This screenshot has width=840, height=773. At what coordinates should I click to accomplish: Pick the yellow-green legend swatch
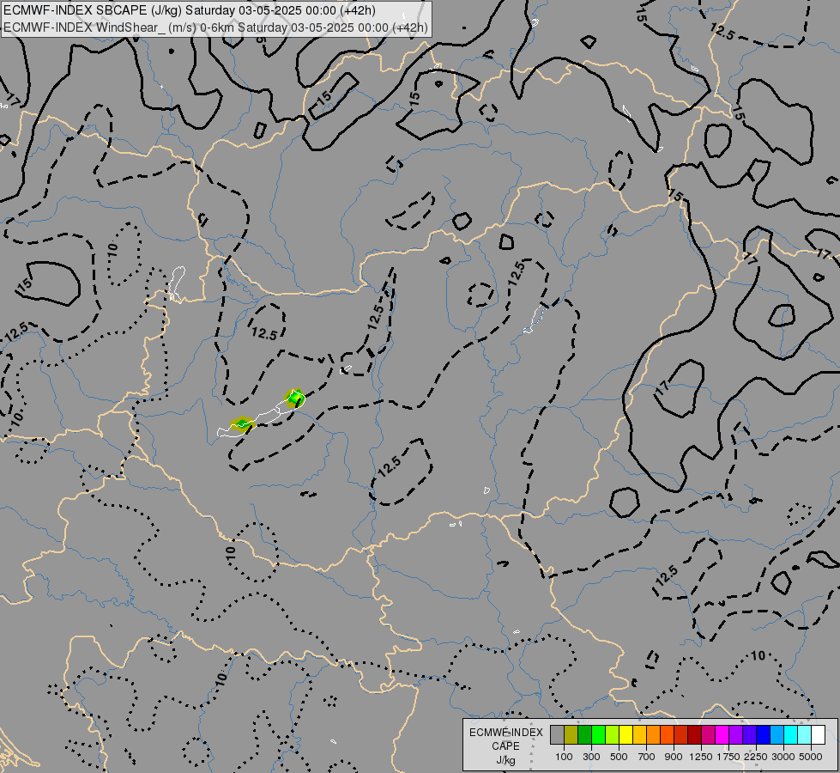click(613, 734)
